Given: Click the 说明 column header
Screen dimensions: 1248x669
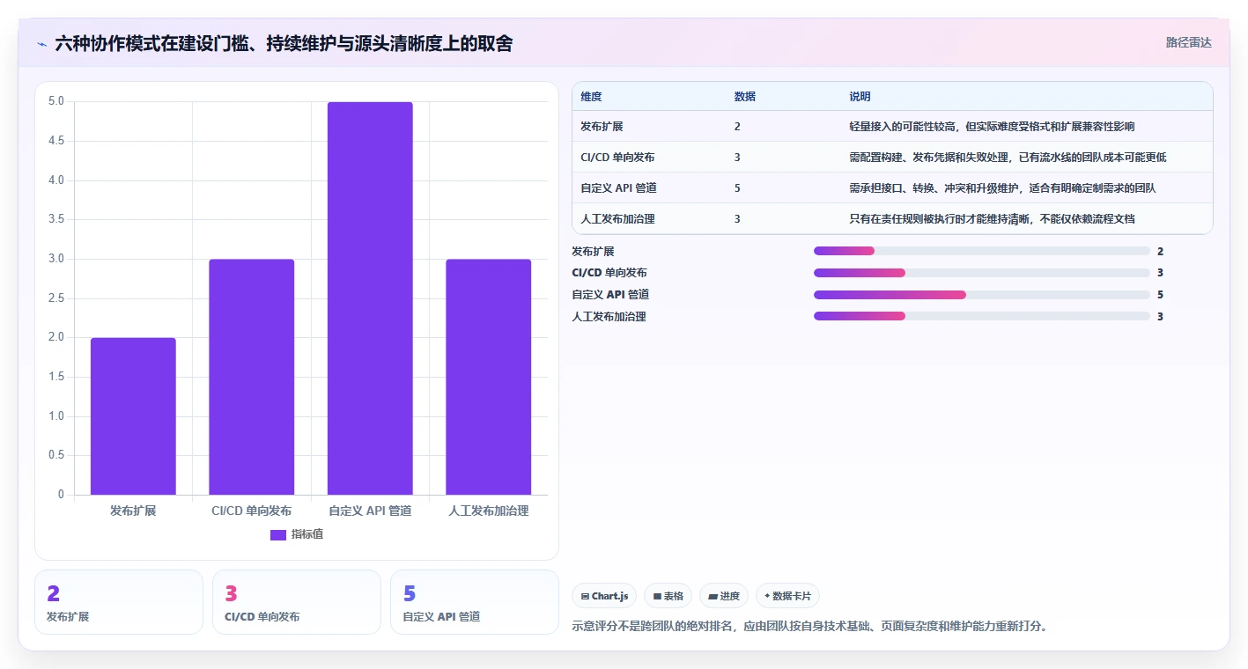Looking at the screenshot, I should coord(860,97).
